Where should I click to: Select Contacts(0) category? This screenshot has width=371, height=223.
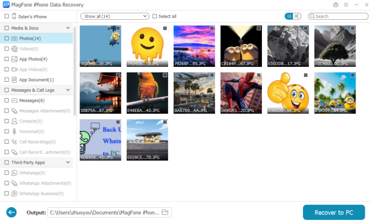[36, 121]
